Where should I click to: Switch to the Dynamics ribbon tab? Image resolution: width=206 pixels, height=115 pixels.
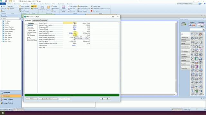(25, 4)
